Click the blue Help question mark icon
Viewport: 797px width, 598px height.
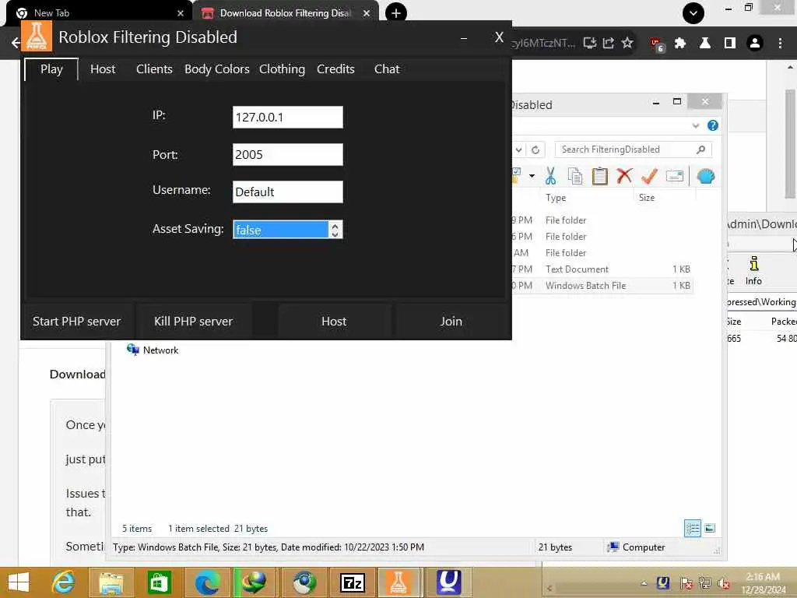713,125
